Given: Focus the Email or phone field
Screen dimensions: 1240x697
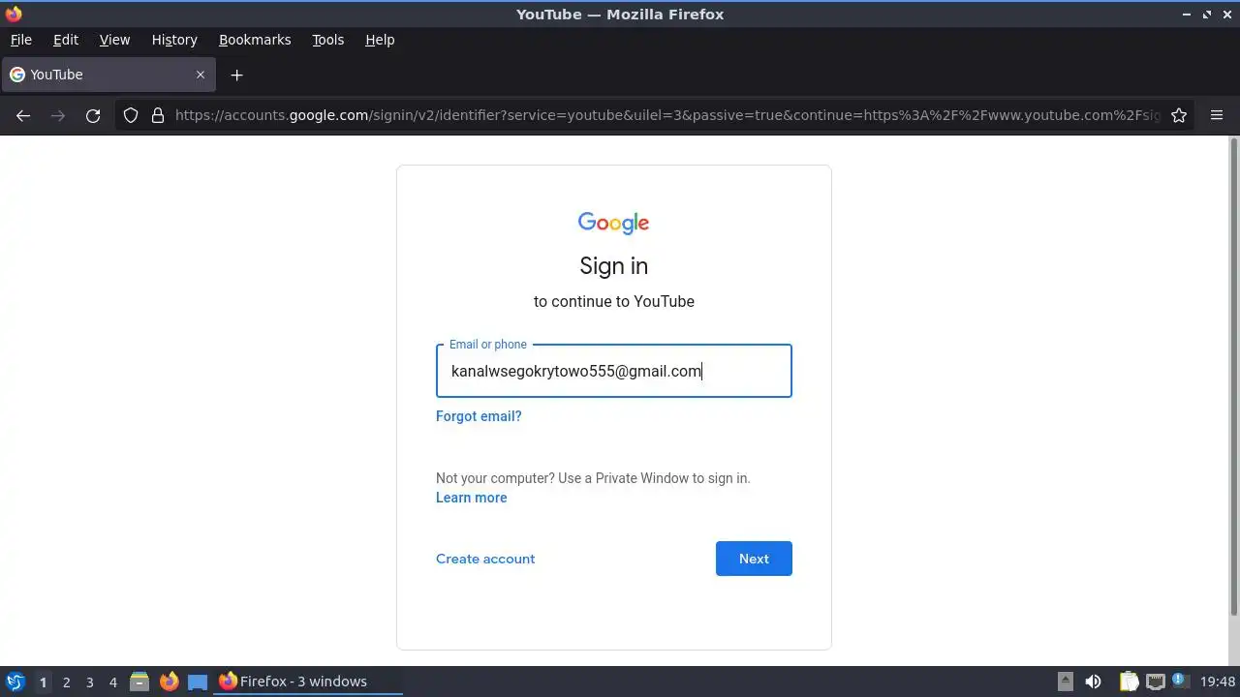Looking at the screenshot, I should (614, 371).
